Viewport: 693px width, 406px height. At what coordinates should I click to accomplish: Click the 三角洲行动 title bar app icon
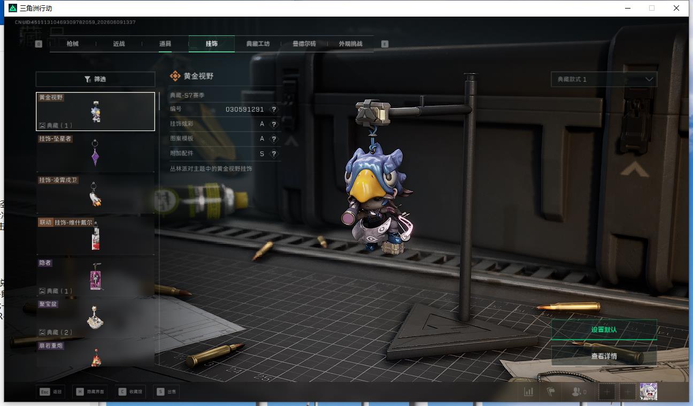coord(13,8)
